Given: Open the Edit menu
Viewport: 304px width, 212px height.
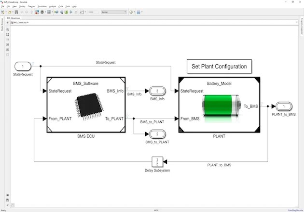Looking at the screenshot, I should coord(8,6).
